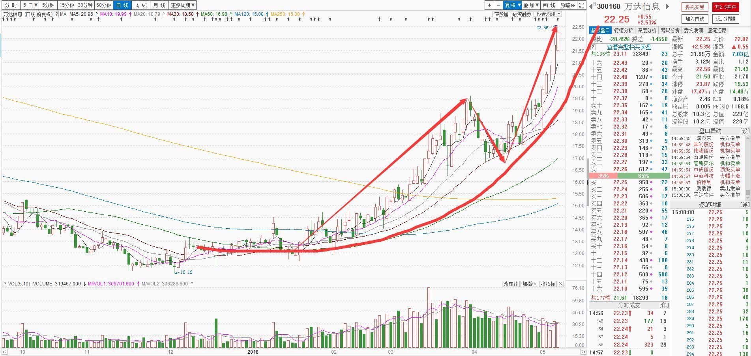Toggle 深股通 tag on chart
This screenshot has width=751, height=356.
coord(501,14)
